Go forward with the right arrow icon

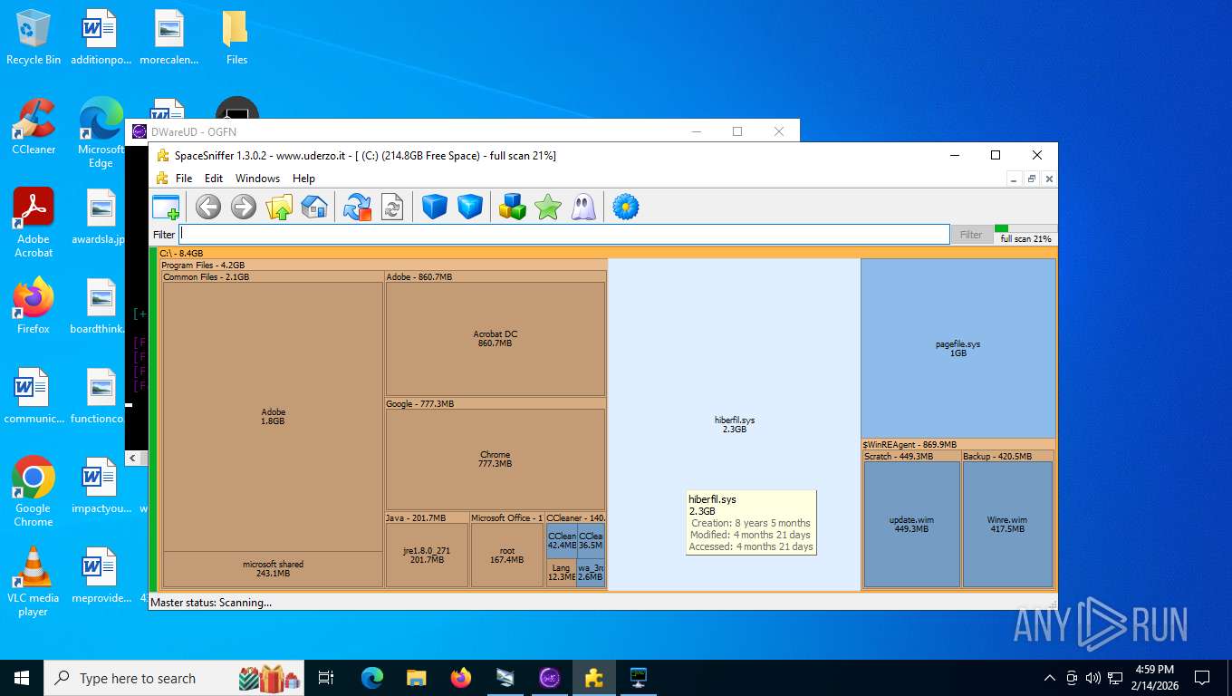coord(244,207)
